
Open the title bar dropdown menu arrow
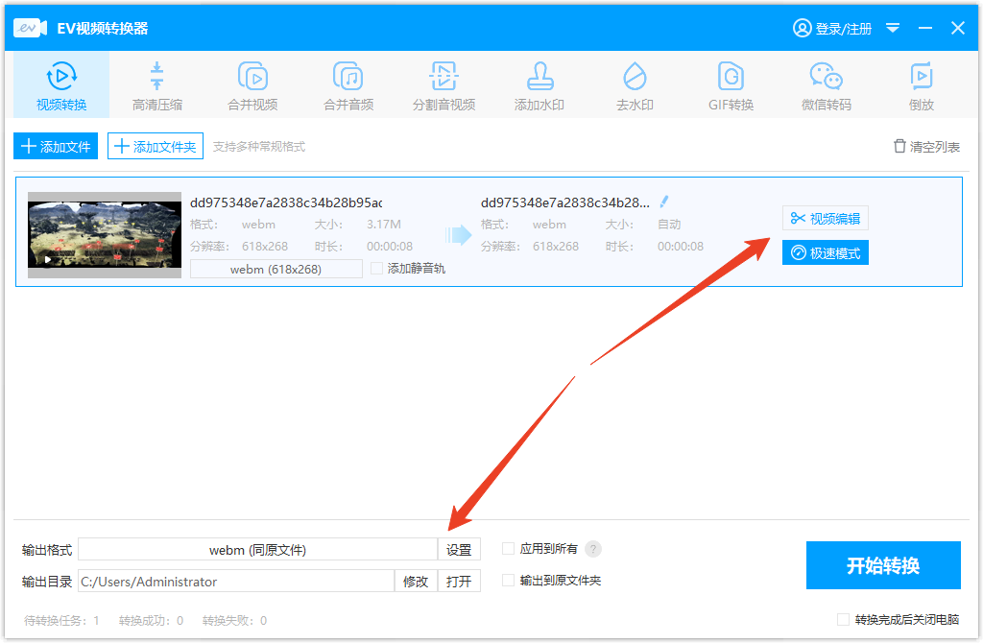pos(893,28)
